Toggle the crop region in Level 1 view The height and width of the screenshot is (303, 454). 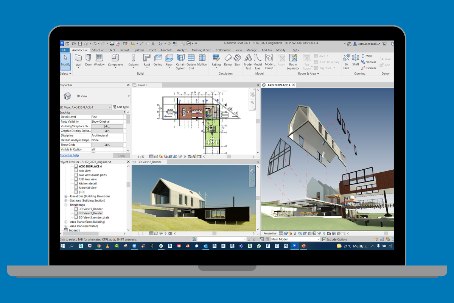175,156
